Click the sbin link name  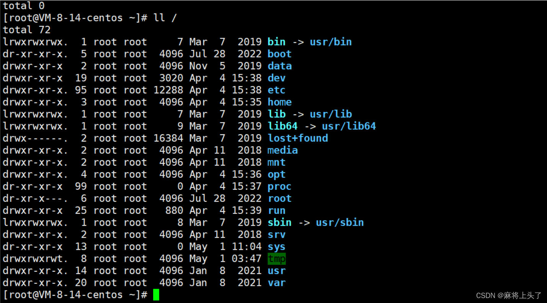click(x=279, y=222)
